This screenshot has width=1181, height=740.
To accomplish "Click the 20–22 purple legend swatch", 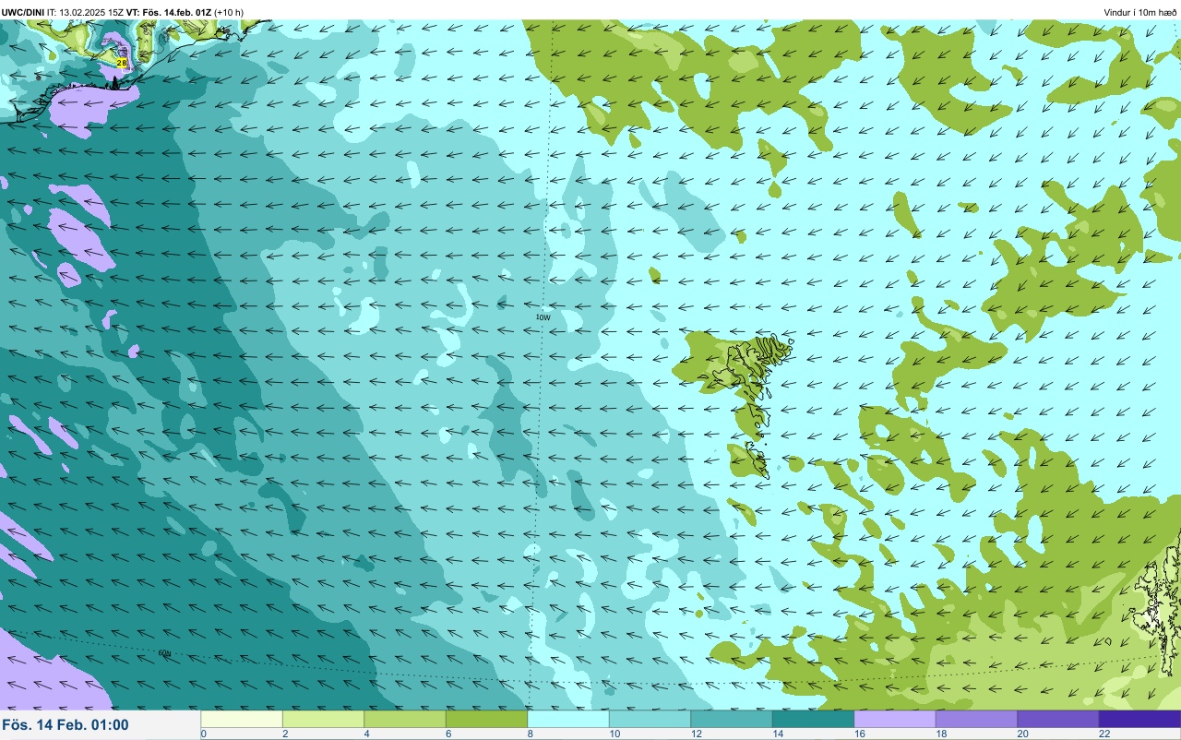I will 1058,719.
